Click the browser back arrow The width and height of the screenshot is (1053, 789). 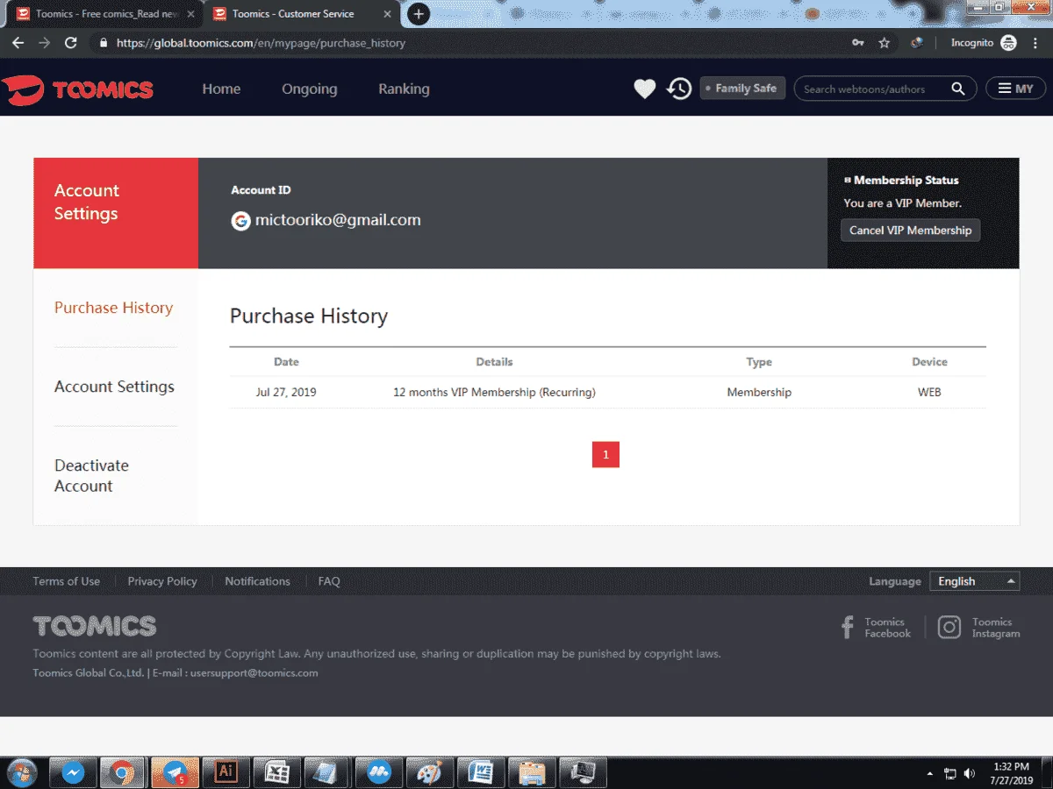tap(18, 42)
